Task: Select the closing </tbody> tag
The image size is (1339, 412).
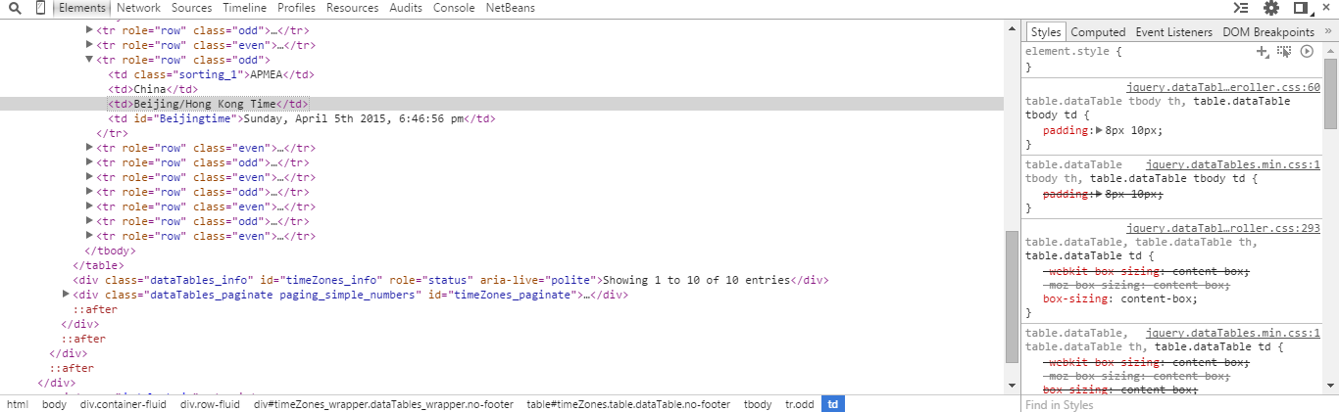Action: coord(109,251)
